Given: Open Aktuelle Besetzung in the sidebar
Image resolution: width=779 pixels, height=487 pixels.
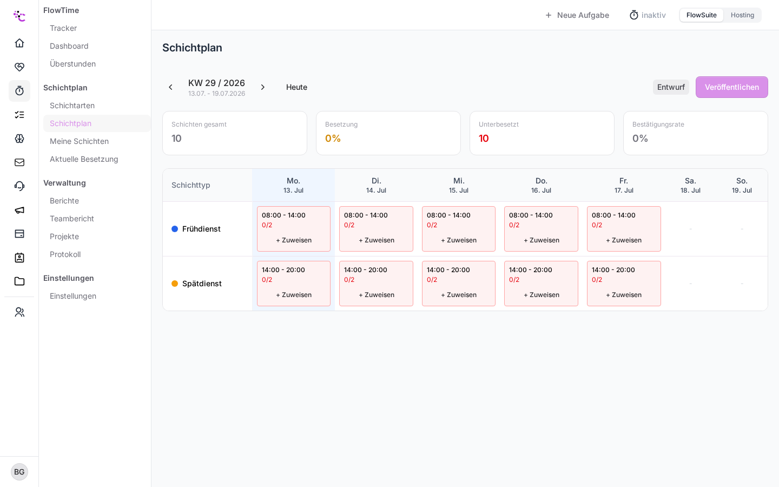Looking at the screenshot, I should click(84, 159).
